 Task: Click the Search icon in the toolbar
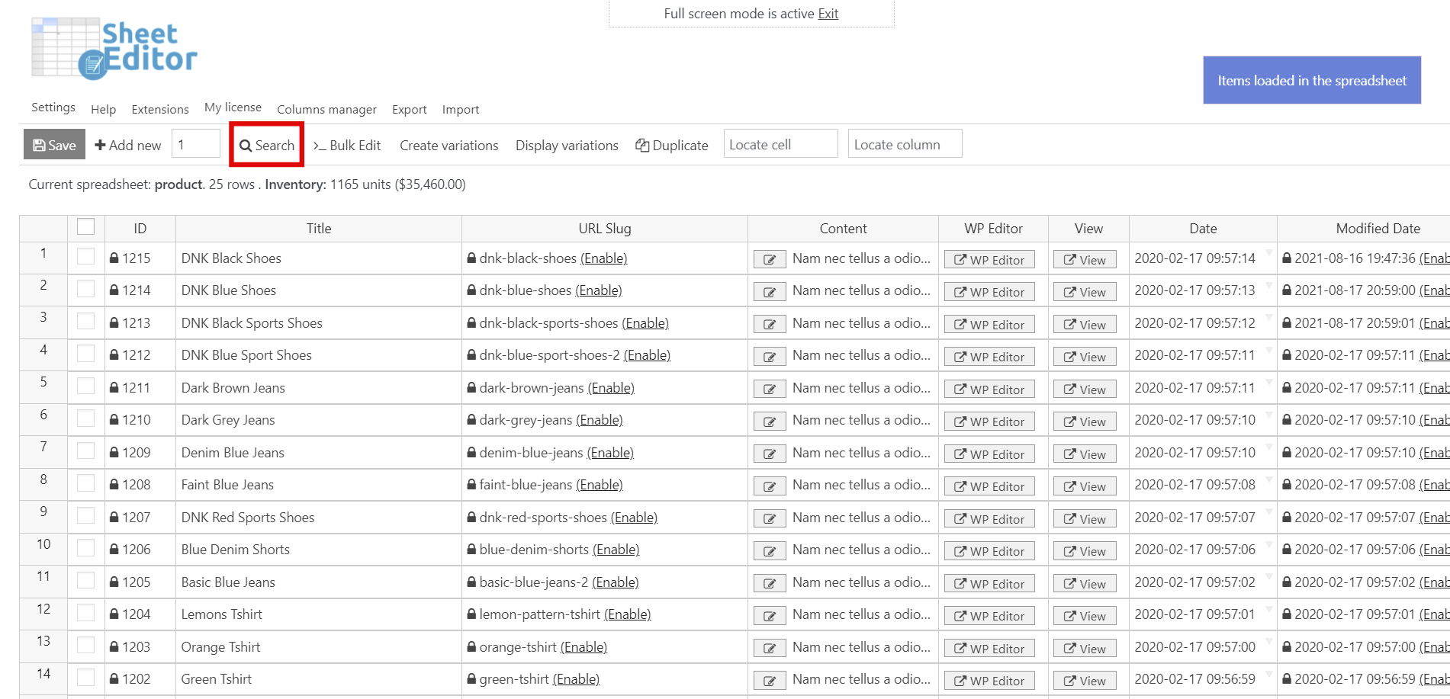(x=246, y=145)
